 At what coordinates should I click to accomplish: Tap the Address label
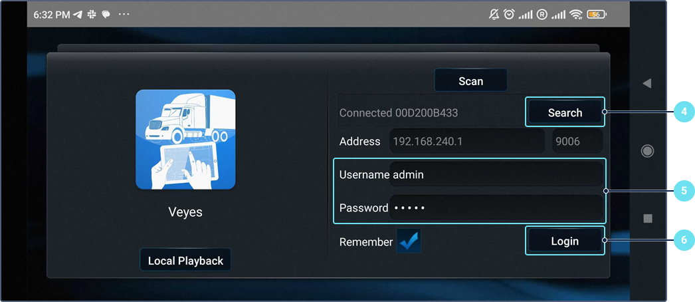point(359,142)
